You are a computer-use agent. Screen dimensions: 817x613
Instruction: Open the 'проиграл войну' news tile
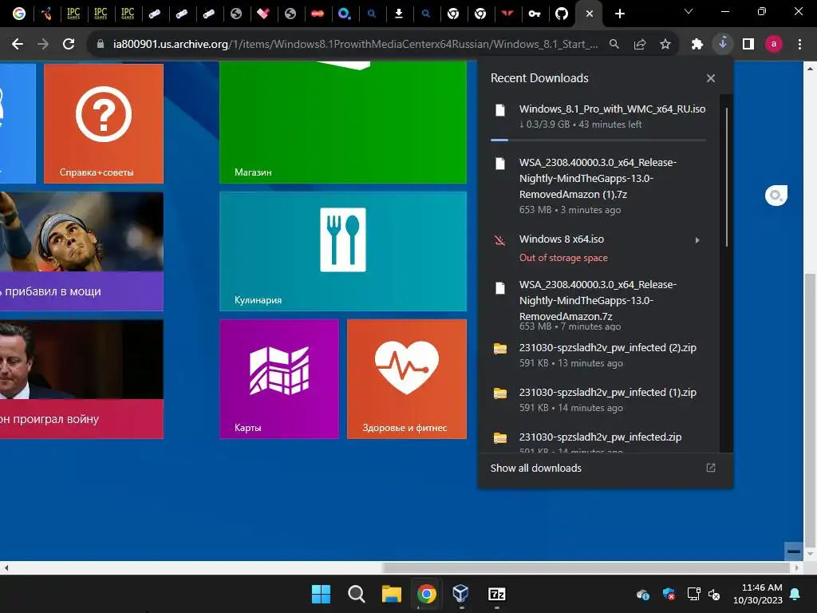click(81, 379)
